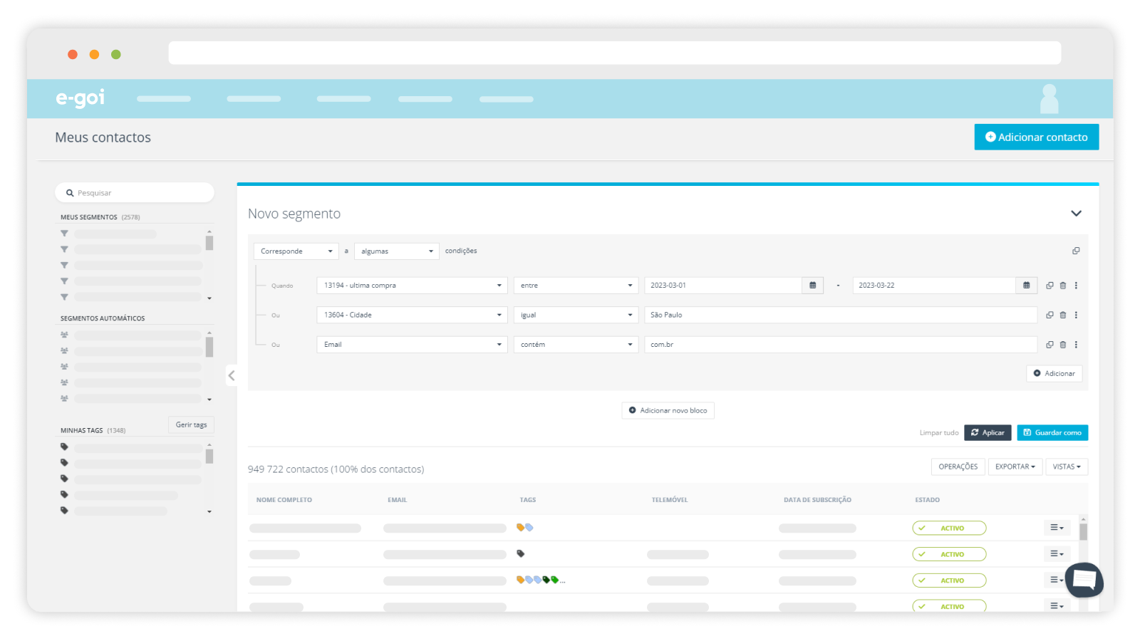Image resolution: width=1140 pixels, height=641 pixels.
Task: Click Limpar tudo link
Action: [x=939, y=433]
